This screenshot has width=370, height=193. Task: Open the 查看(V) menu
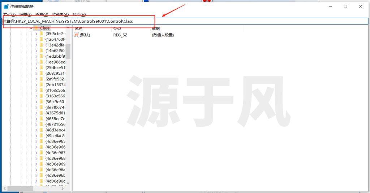coord(42,15)
